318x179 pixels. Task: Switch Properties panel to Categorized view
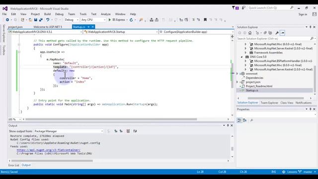pyautogui.click(x=239, y=120)
